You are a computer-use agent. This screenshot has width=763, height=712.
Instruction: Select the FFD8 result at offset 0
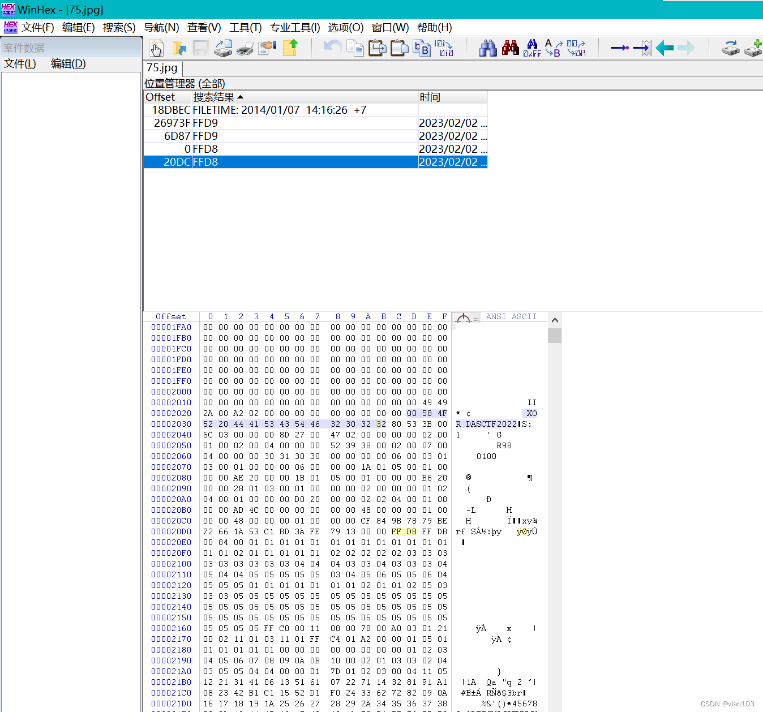click(x=316, y=149)
